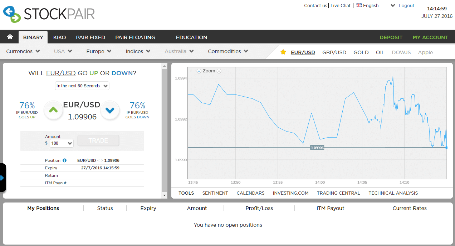This screenshot has height=246, width=455.
Task: Click the Current Rates column header
Action: point(410,208)
